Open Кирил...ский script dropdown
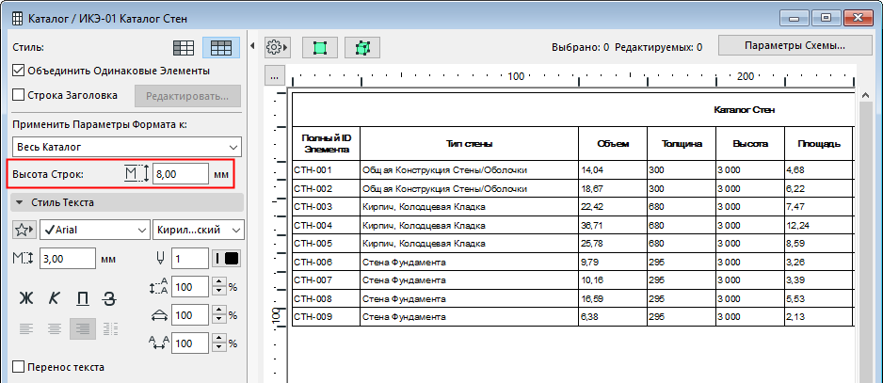This screenshot has height=383, width=883. pos(199,230)
